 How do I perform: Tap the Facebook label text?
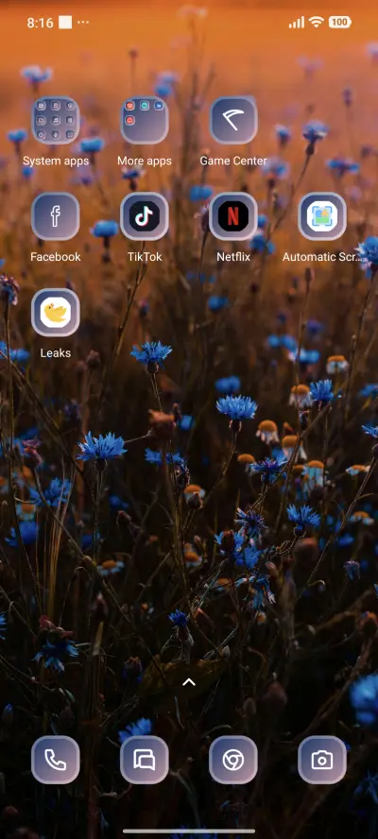coord(55,257)
